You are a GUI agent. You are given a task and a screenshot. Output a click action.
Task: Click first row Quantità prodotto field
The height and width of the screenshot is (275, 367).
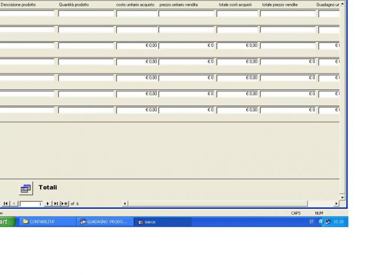click(86, 14)
